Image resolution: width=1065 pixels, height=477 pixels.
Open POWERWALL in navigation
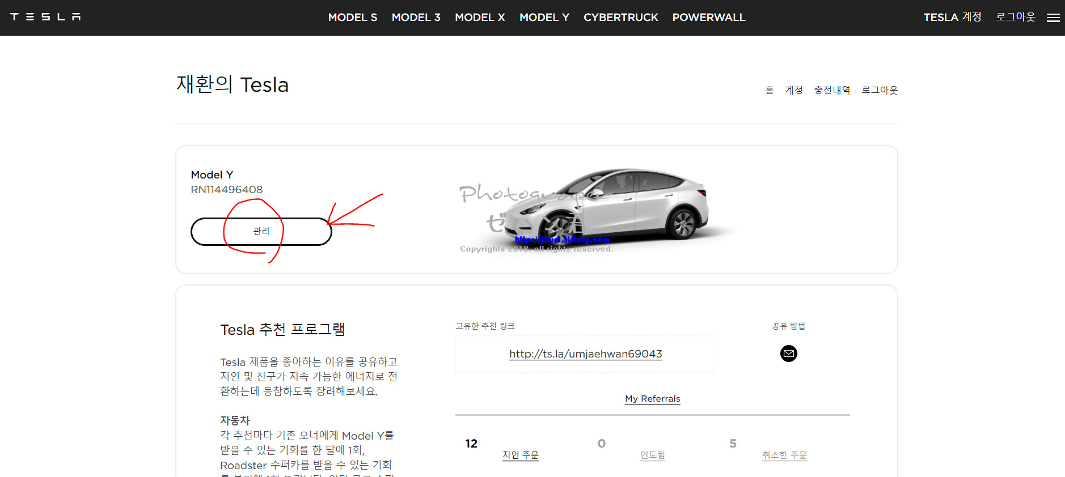click(709, 18)
